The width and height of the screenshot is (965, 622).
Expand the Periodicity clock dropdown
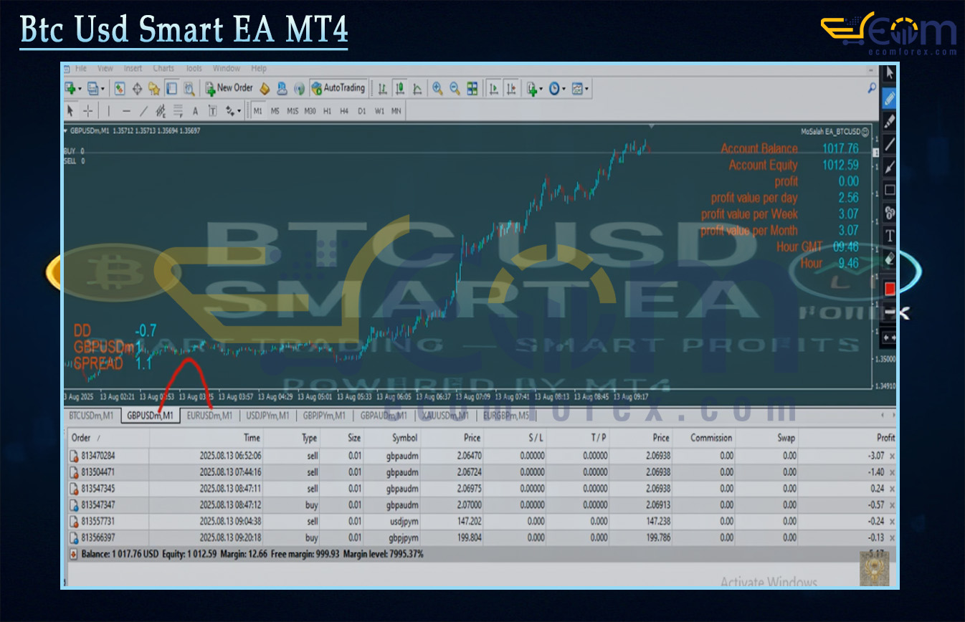pyautogui.click(x=564, y=89)
